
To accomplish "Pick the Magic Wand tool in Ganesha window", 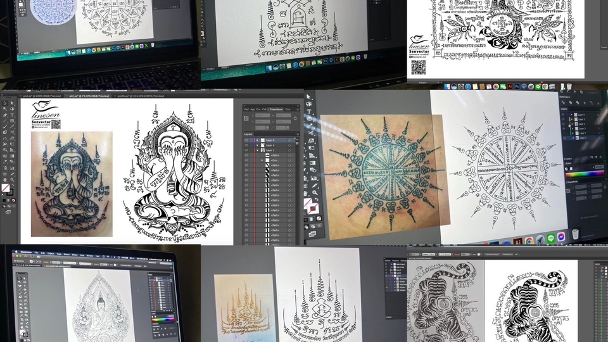I will click(4, 109).
